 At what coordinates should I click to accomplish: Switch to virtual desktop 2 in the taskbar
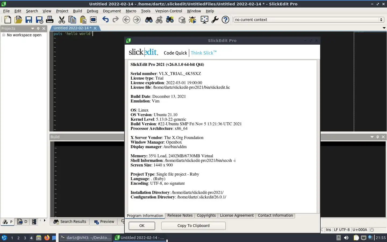coord(18,238)
